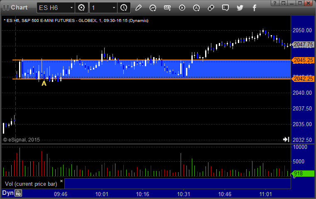Jump to latest bar arrow icon
Viewport: 316px width, 199px height.
pos(286,139)
